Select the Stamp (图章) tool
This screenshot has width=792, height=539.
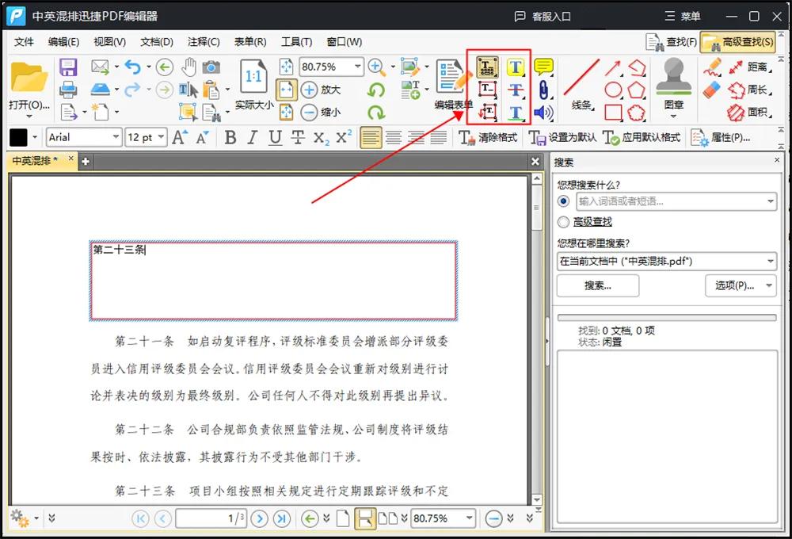(674, 85)
